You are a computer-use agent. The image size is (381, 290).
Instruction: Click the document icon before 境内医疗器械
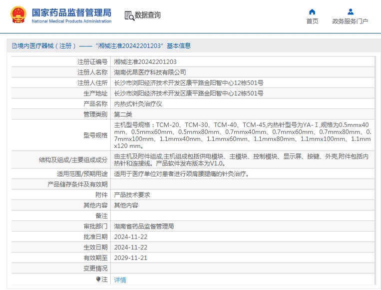(14, 46)
